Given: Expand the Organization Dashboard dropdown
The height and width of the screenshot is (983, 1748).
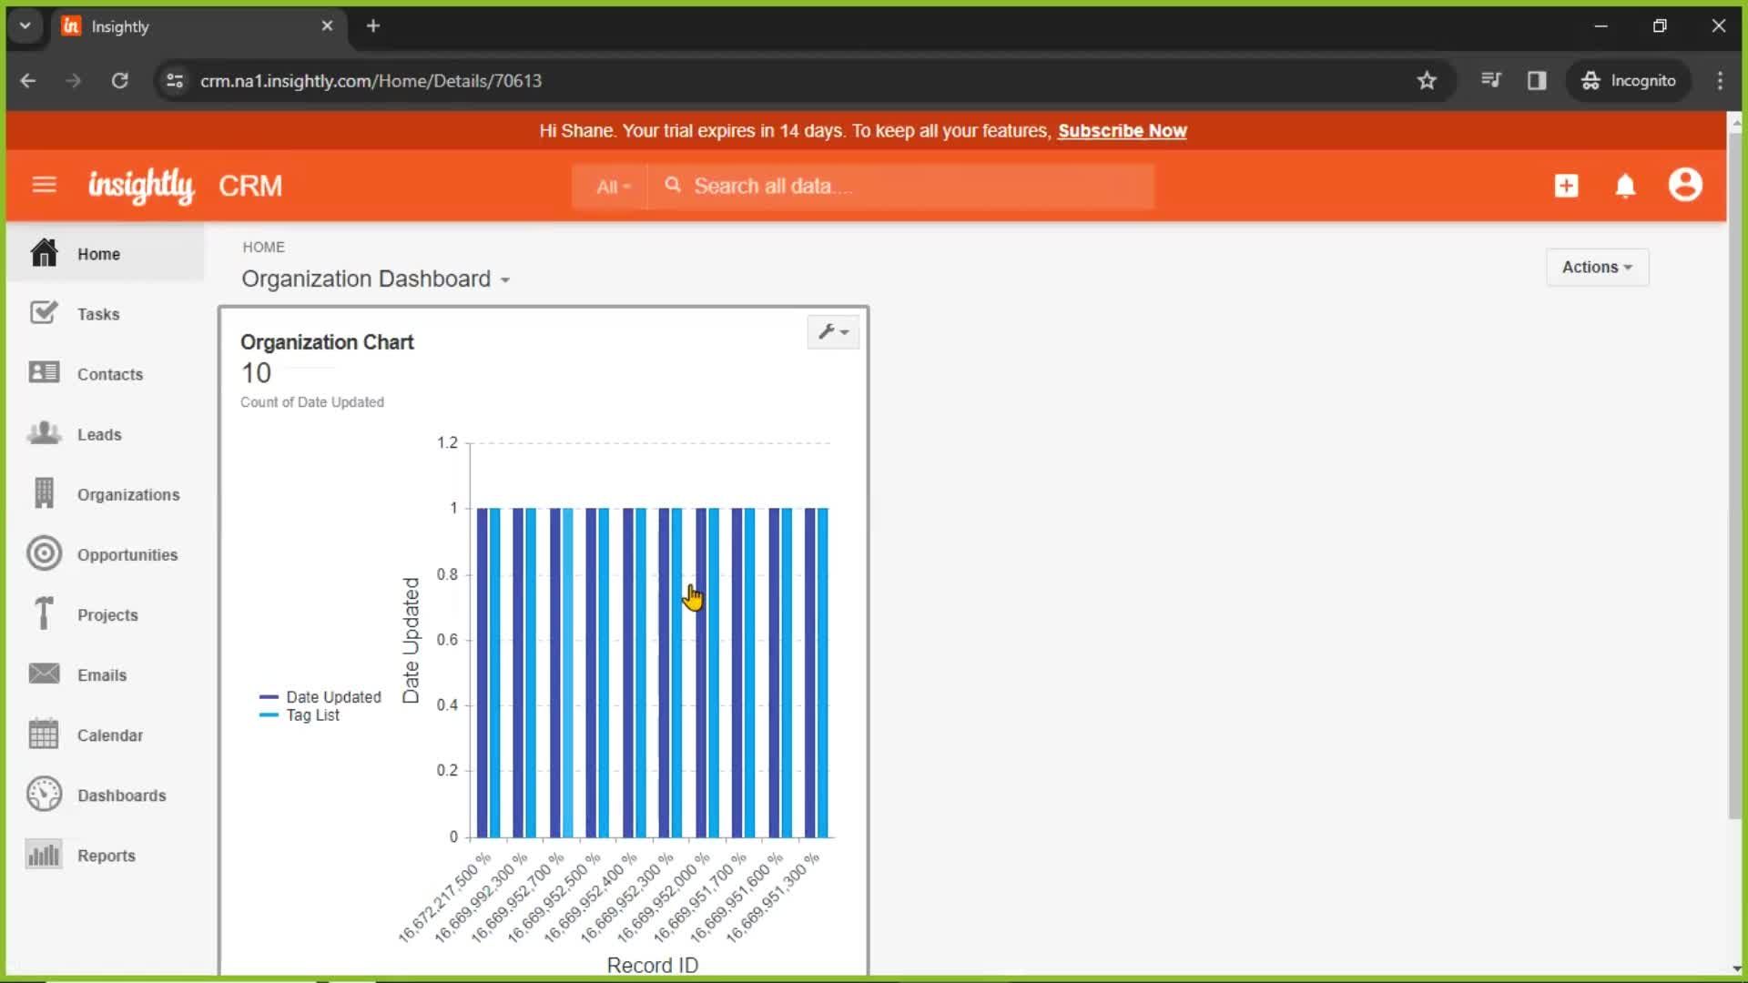Looking at the screenshot, I should pos(505,279).
